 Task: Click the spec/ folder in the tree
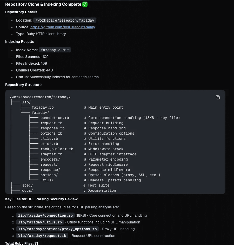(27, 185)
